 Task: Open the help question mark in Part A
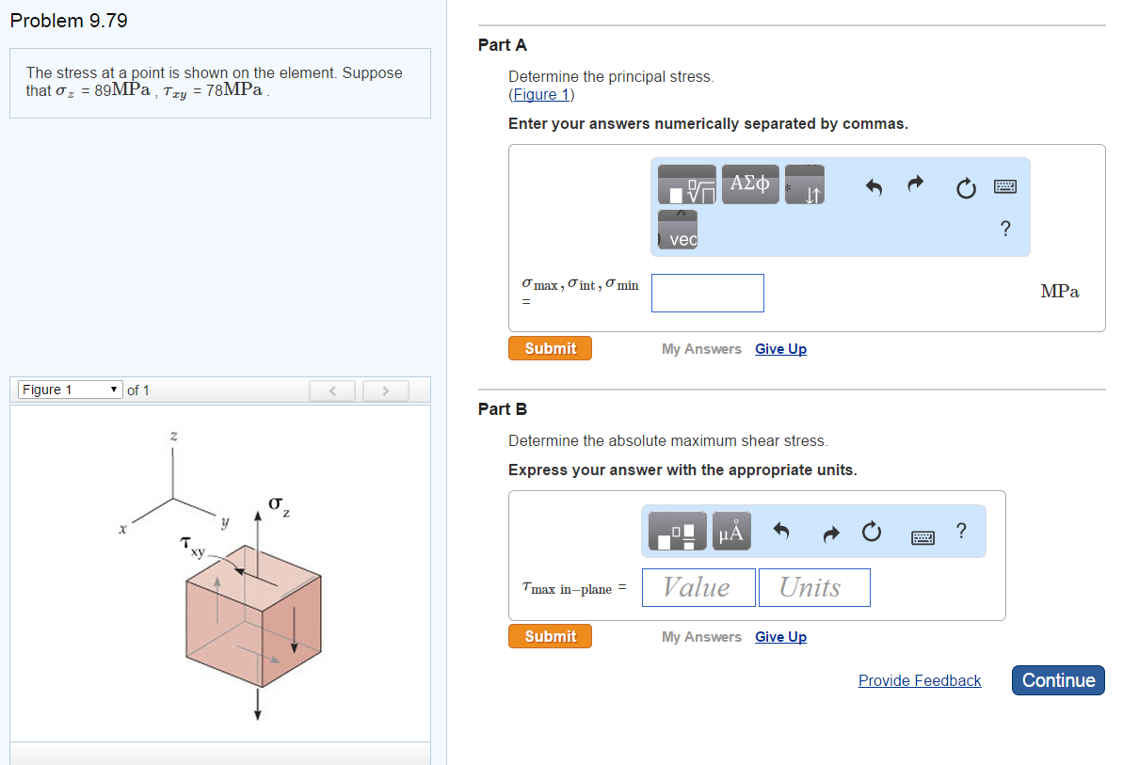1005,228
